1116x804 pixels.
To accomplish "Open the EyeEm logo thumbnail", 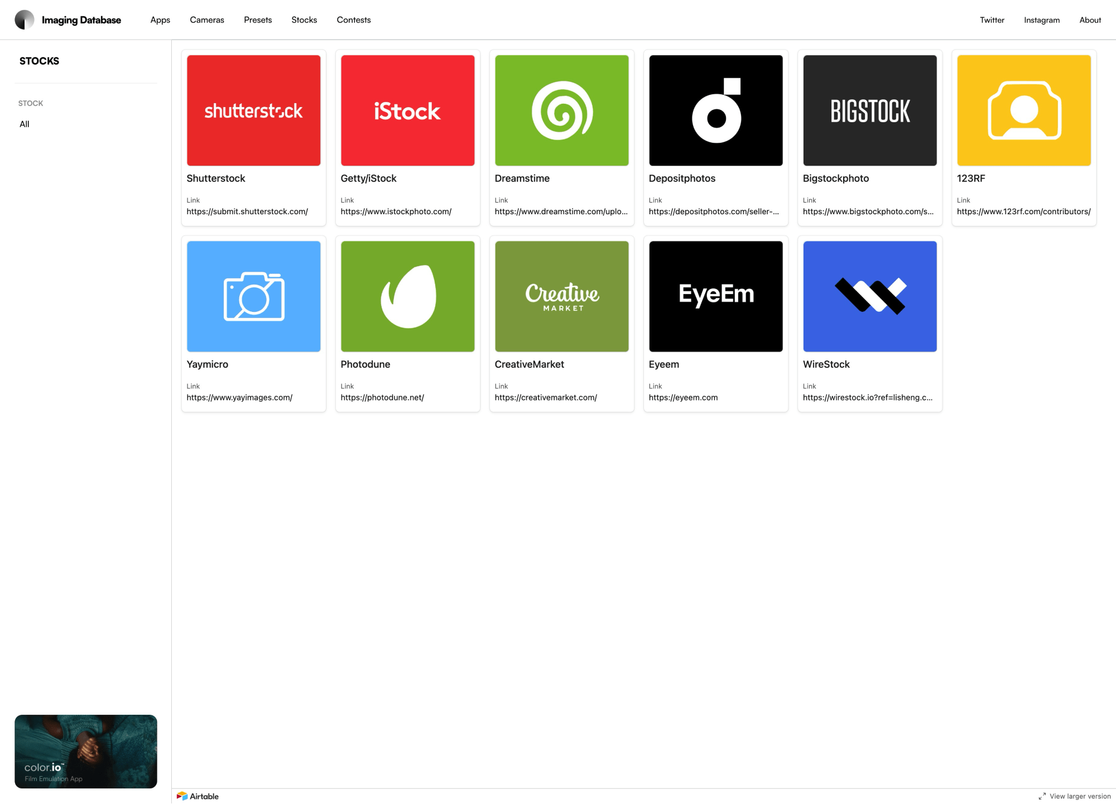I will pos(716,296).
